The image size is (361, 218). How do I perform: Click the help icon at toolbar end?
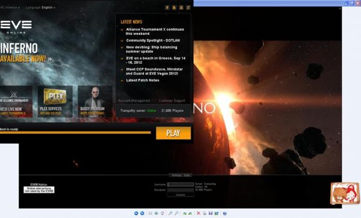(225, 213)
